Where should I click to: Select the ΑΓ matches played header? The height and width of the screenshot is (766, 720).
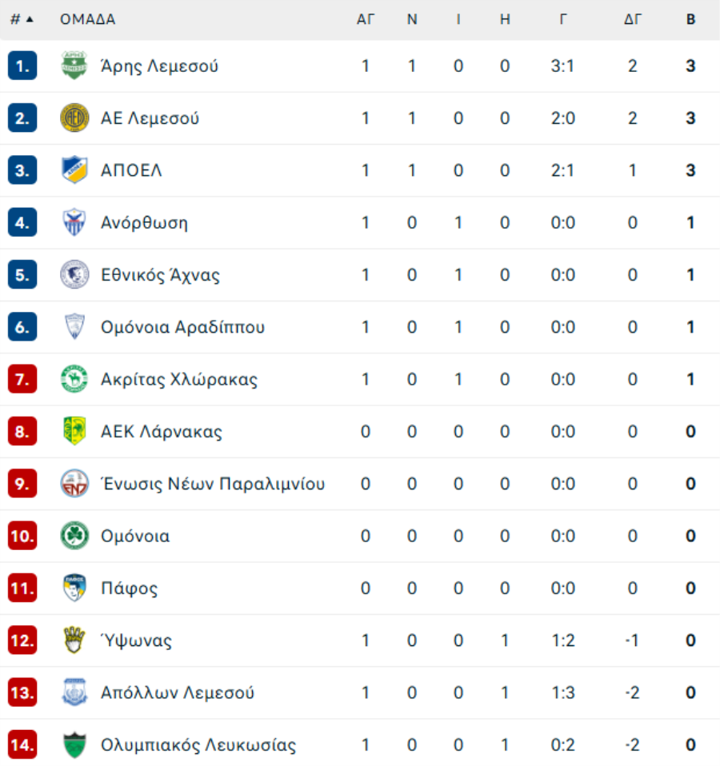point(365,19)
